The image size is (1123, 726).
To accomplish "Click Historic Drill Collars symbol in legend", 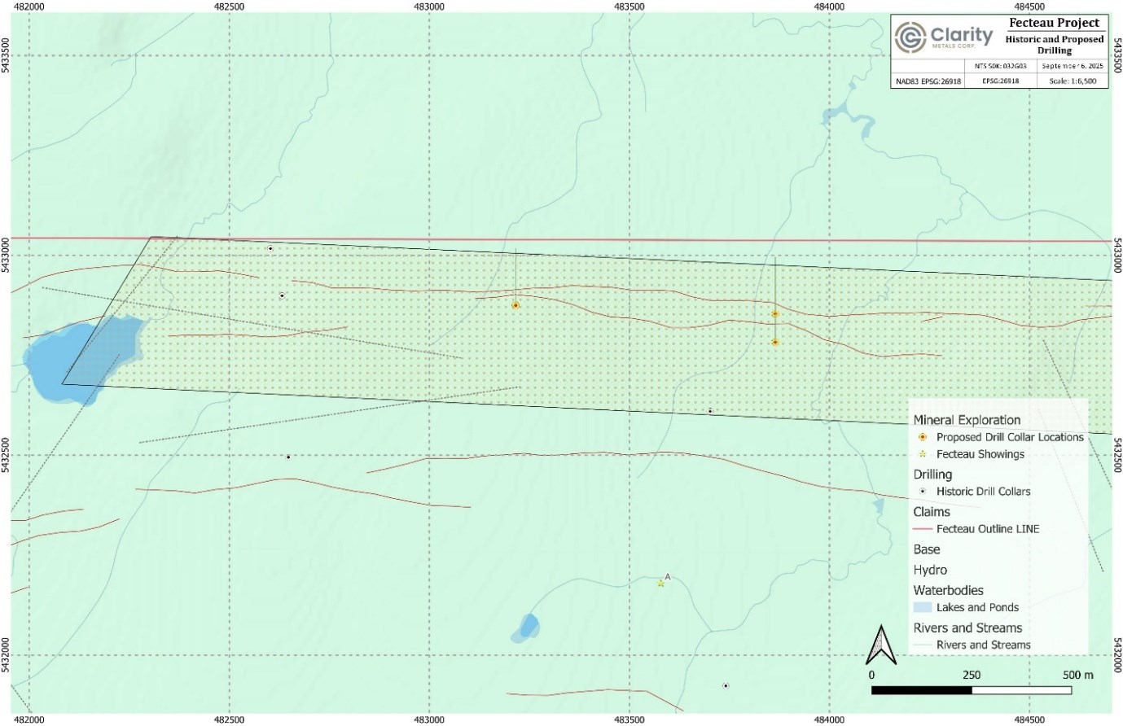I will [923, 492].
